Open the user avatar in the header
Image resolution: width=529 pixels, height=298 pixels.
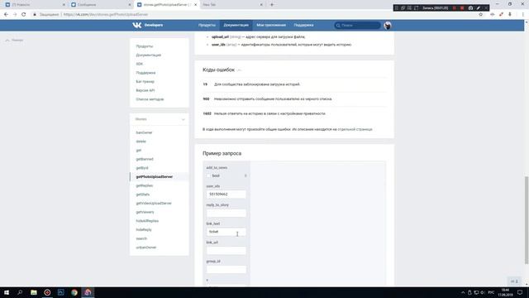388,26
